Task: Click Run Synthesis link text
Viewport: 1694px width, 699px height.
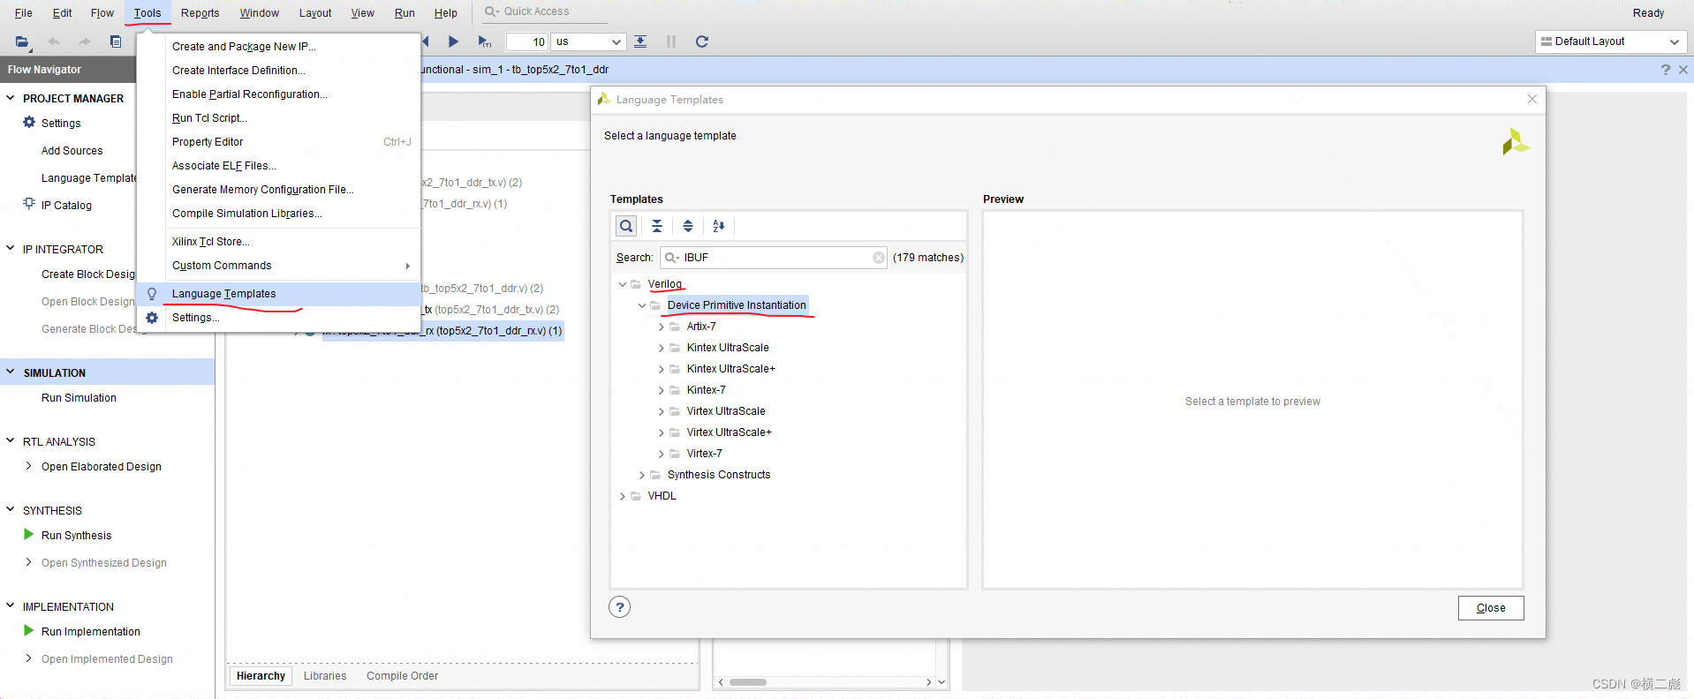Action: [77, 536]
